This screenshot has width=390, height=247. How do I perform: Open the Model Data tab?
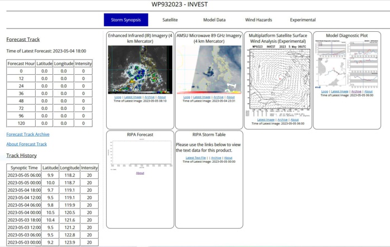click(214, 20)
